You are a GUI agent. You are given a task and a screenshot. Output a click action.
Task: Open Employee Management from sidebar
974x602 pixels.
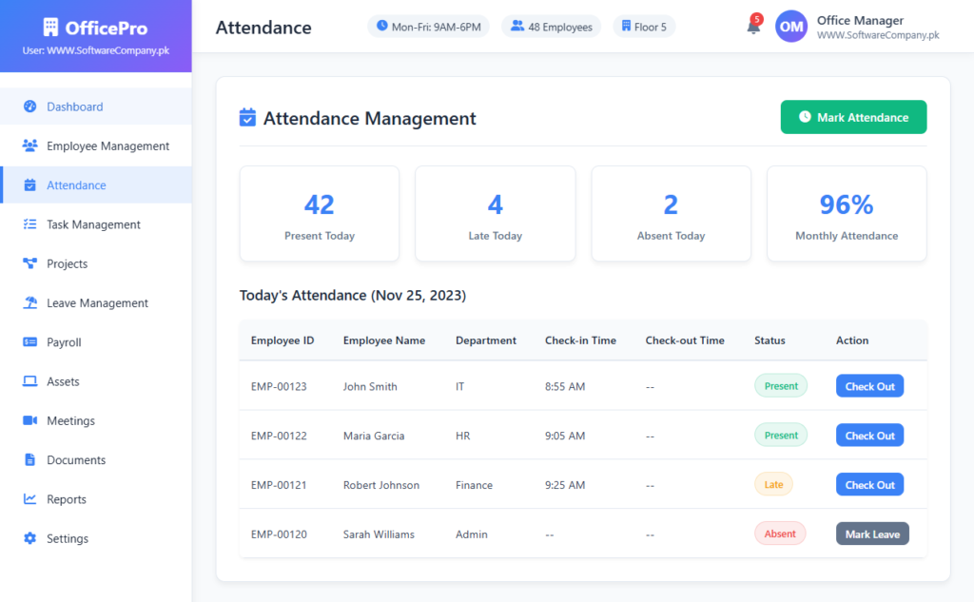click(107, 146)
